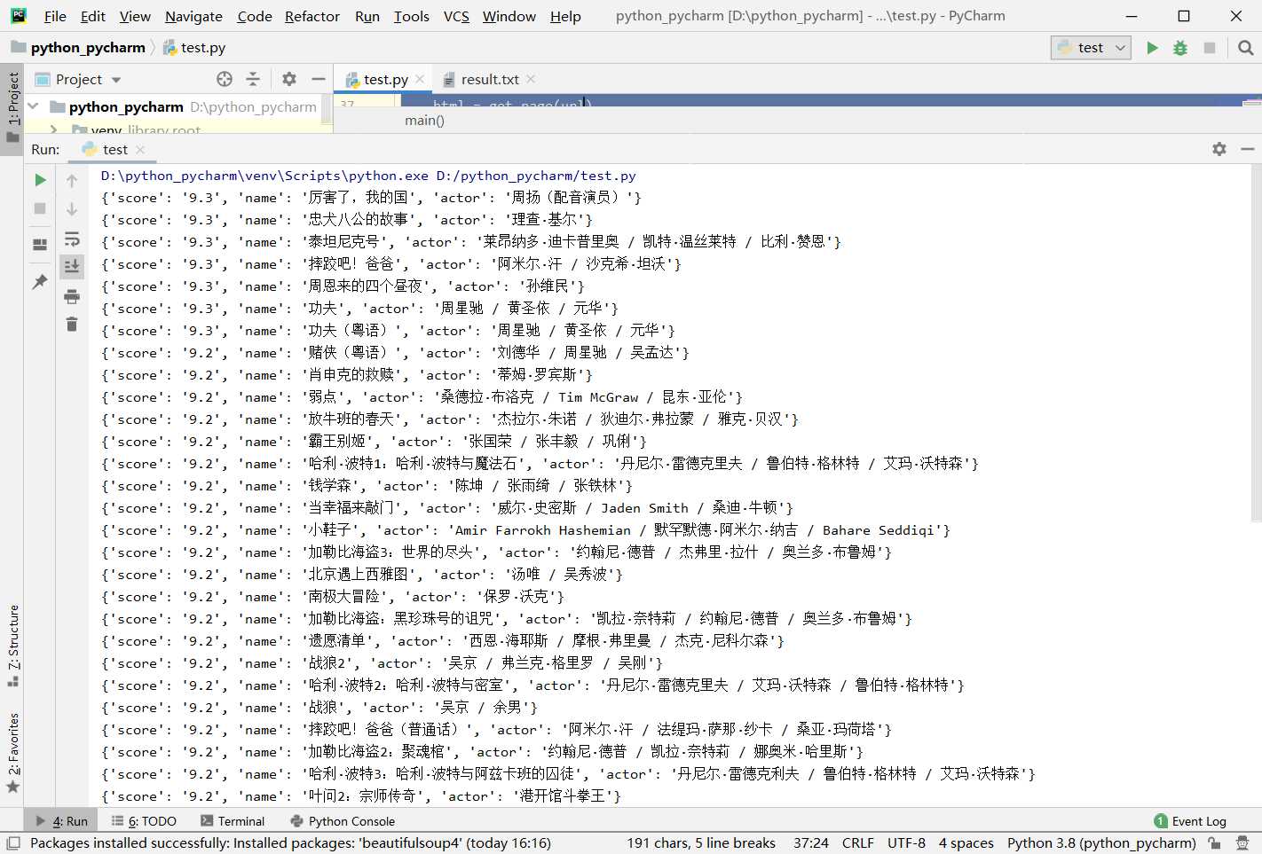The width and height of the screenshot is (1262, 854).
Task: Hide the Run tool window
Action: [1248, 149]
